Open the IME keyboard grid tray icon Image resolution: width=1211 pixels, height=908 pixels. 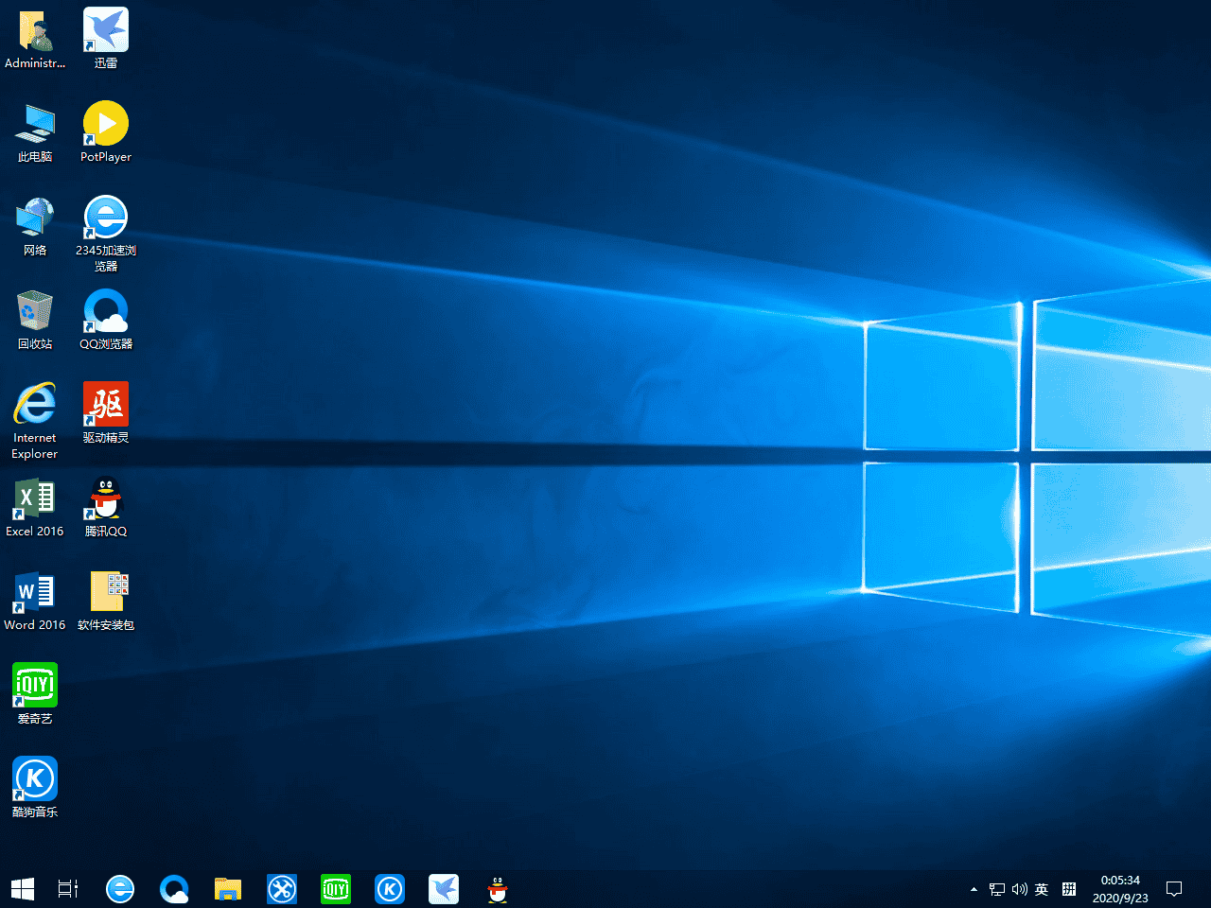coord(1069,889)
